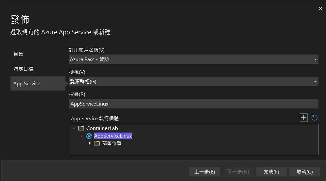Viewport: 326px width, 181px height.
Task: Click the 搜尋(R) label
Action: pyautogui.click(x=77, y=94)
